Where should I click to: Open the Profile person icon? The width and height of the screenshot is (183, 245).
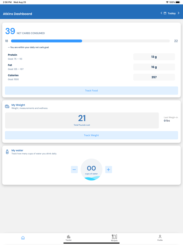(x=160, y=236)
